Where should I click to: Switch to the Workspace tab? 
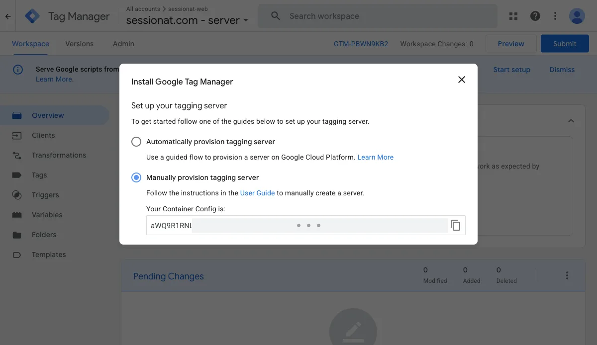[x=30, y=44]
